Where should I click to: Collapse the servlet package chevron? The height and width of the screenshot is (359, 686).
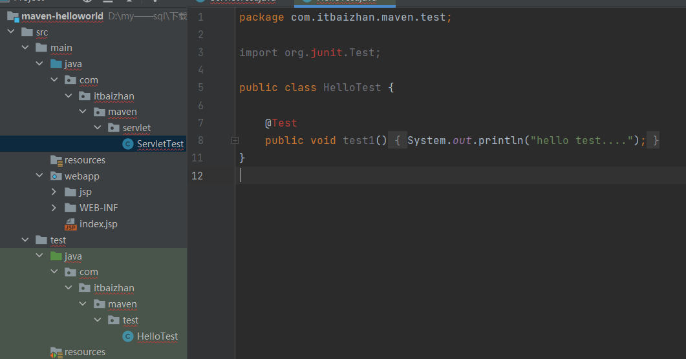[x=98, y=127]
